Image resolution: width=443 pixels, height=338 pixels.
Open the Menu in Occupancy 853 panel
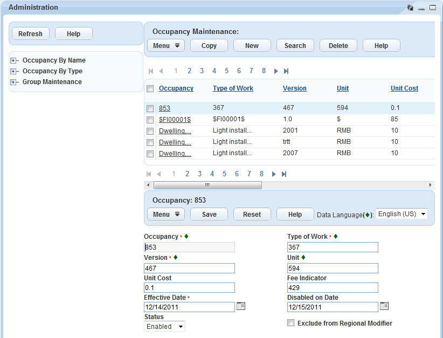pos(166,215)
